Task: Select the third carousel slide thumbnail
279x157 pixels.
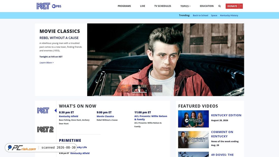Action: point(155,89)
